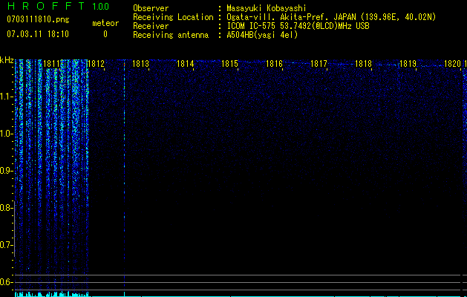Click the 1818 time marker
Screen dimensions: 467x297
pyautogui.click(x=363, y=63)
